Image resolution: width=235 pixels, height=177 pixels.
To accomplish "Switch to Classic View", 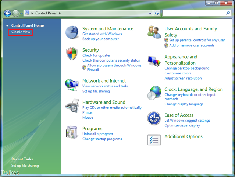I will point(21,32).
